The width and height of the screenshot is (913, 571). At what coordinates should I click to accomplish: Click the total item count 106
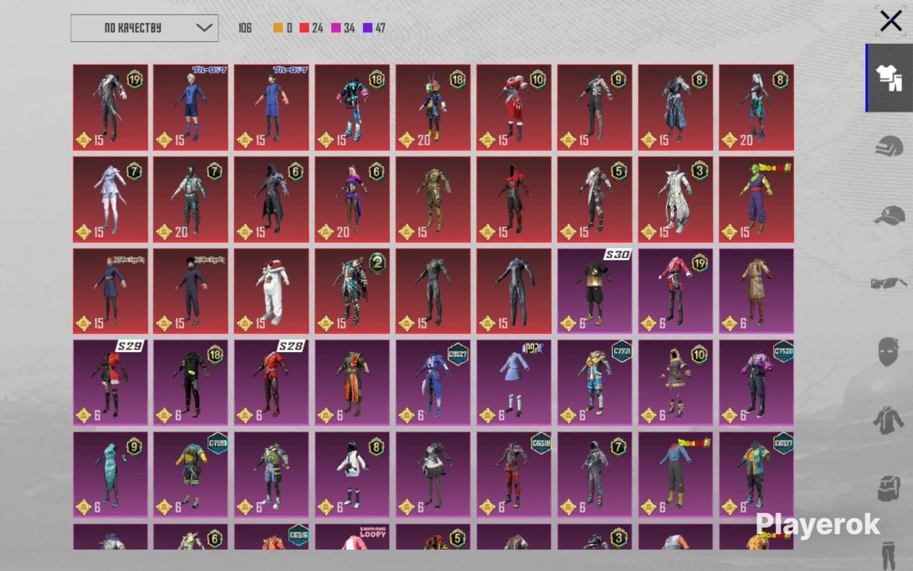tap(245, 28)
